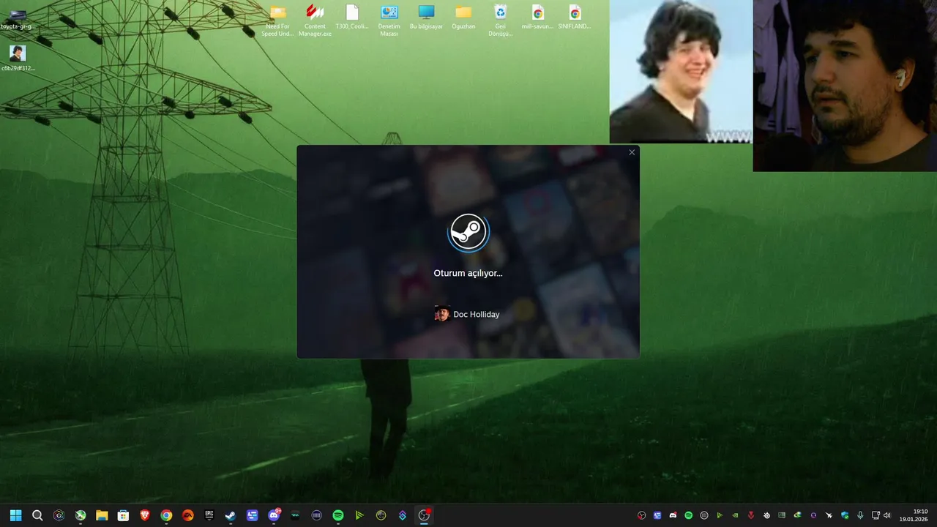Open Discord from the taskbar

[274, 515]
